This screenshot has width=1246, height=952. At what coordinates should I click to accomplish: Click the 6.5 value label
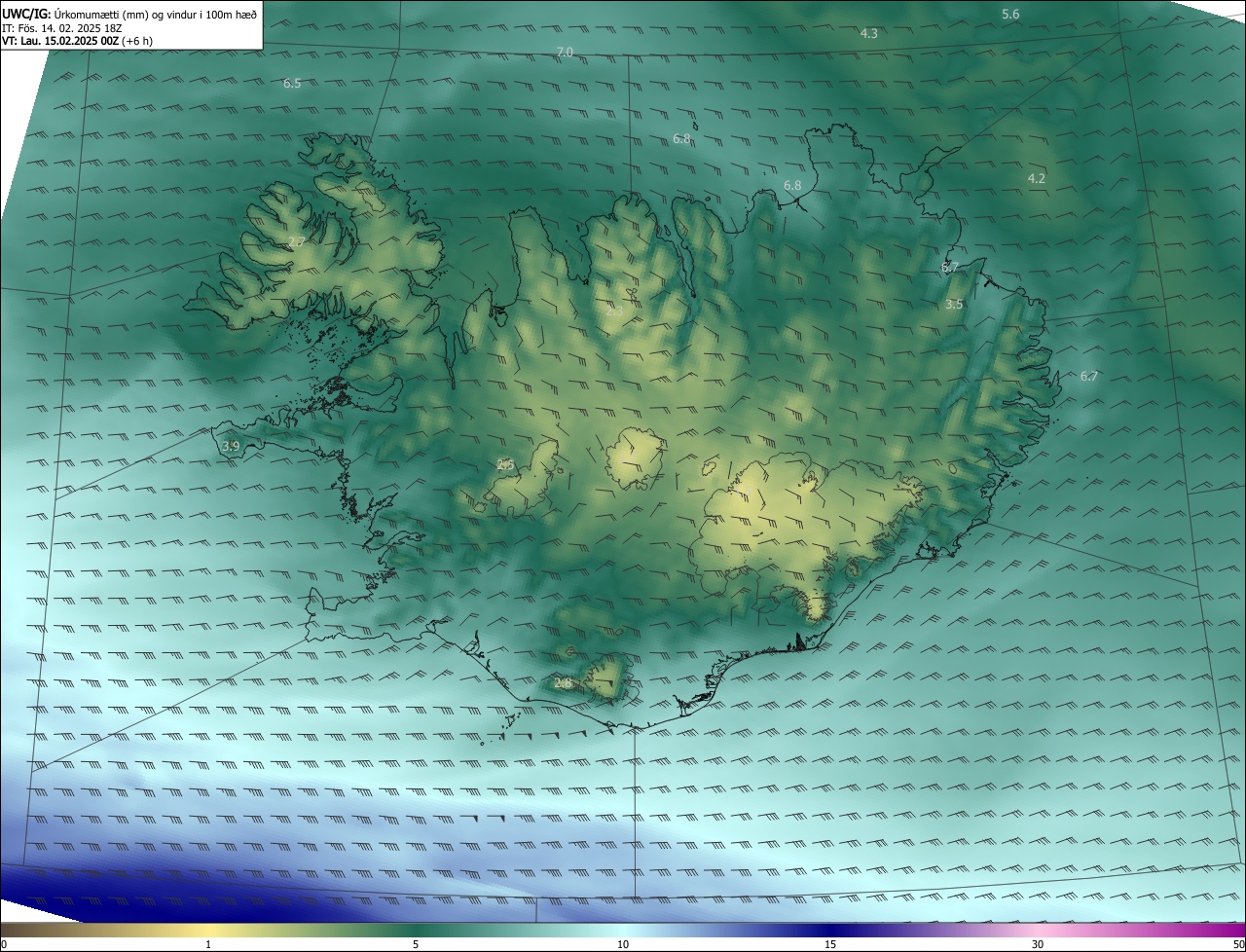coord(292,84)
